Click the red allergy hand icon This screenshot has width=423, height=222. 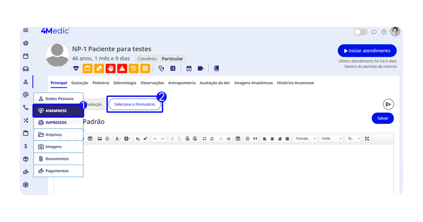coord(110,68)
